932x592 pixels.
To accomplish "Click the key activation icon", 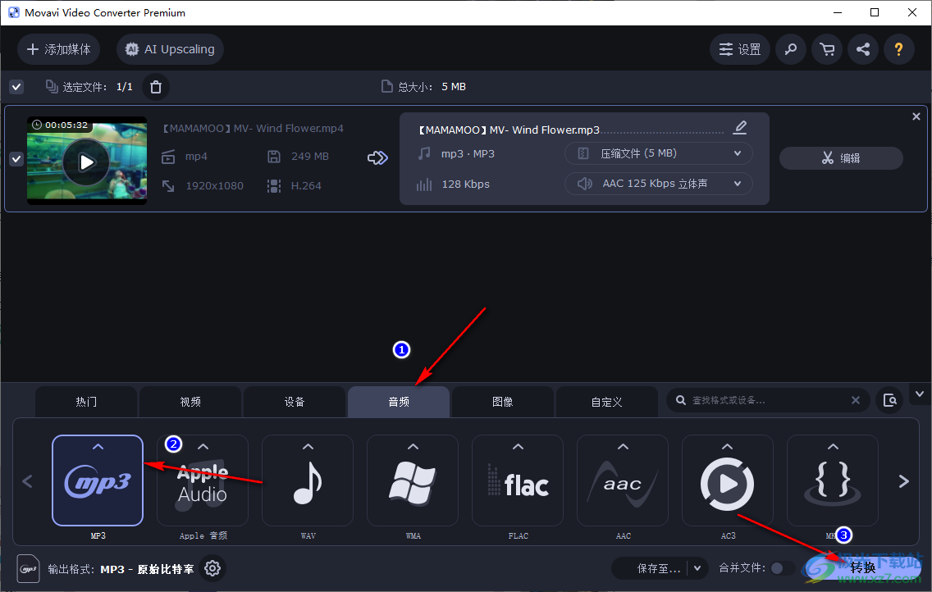I will [791, 49].
